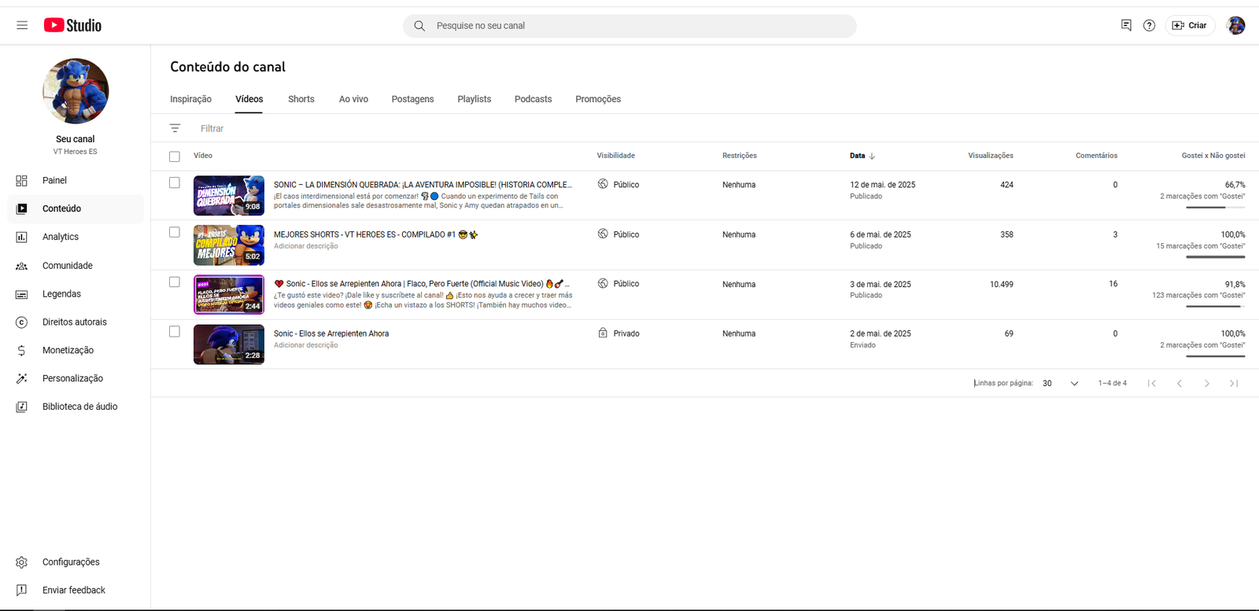The width and height of the screenshot is (1259, 611).
Task: Click the Pesquise no seu canal search field
Action: click(x=629, y=26)
